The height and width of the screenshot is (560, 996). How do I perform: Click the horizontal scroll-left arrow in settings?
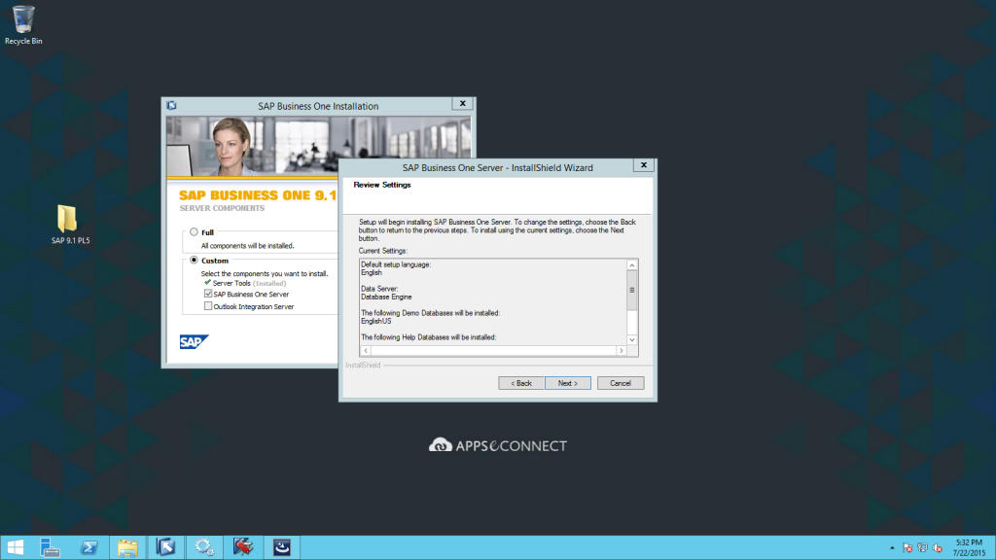pyautogui.click(x=366, y=350)
